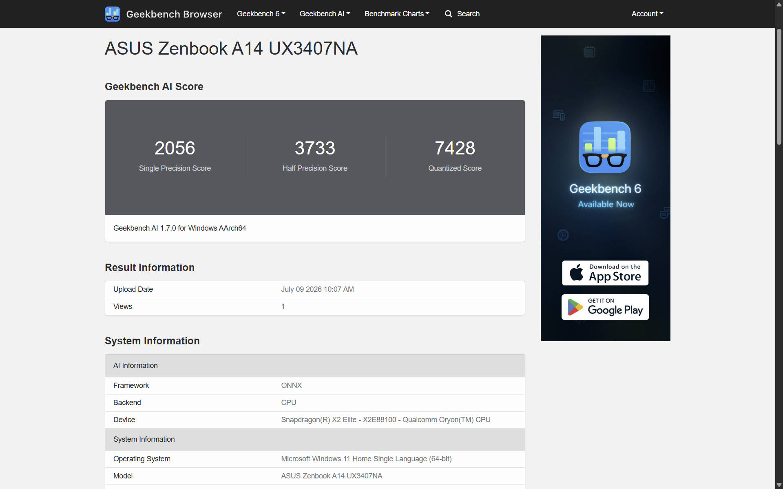Open the Benchmark Charts dropdown
The height and width of the screenshot is (489, 783).
[x=397, y=14]
